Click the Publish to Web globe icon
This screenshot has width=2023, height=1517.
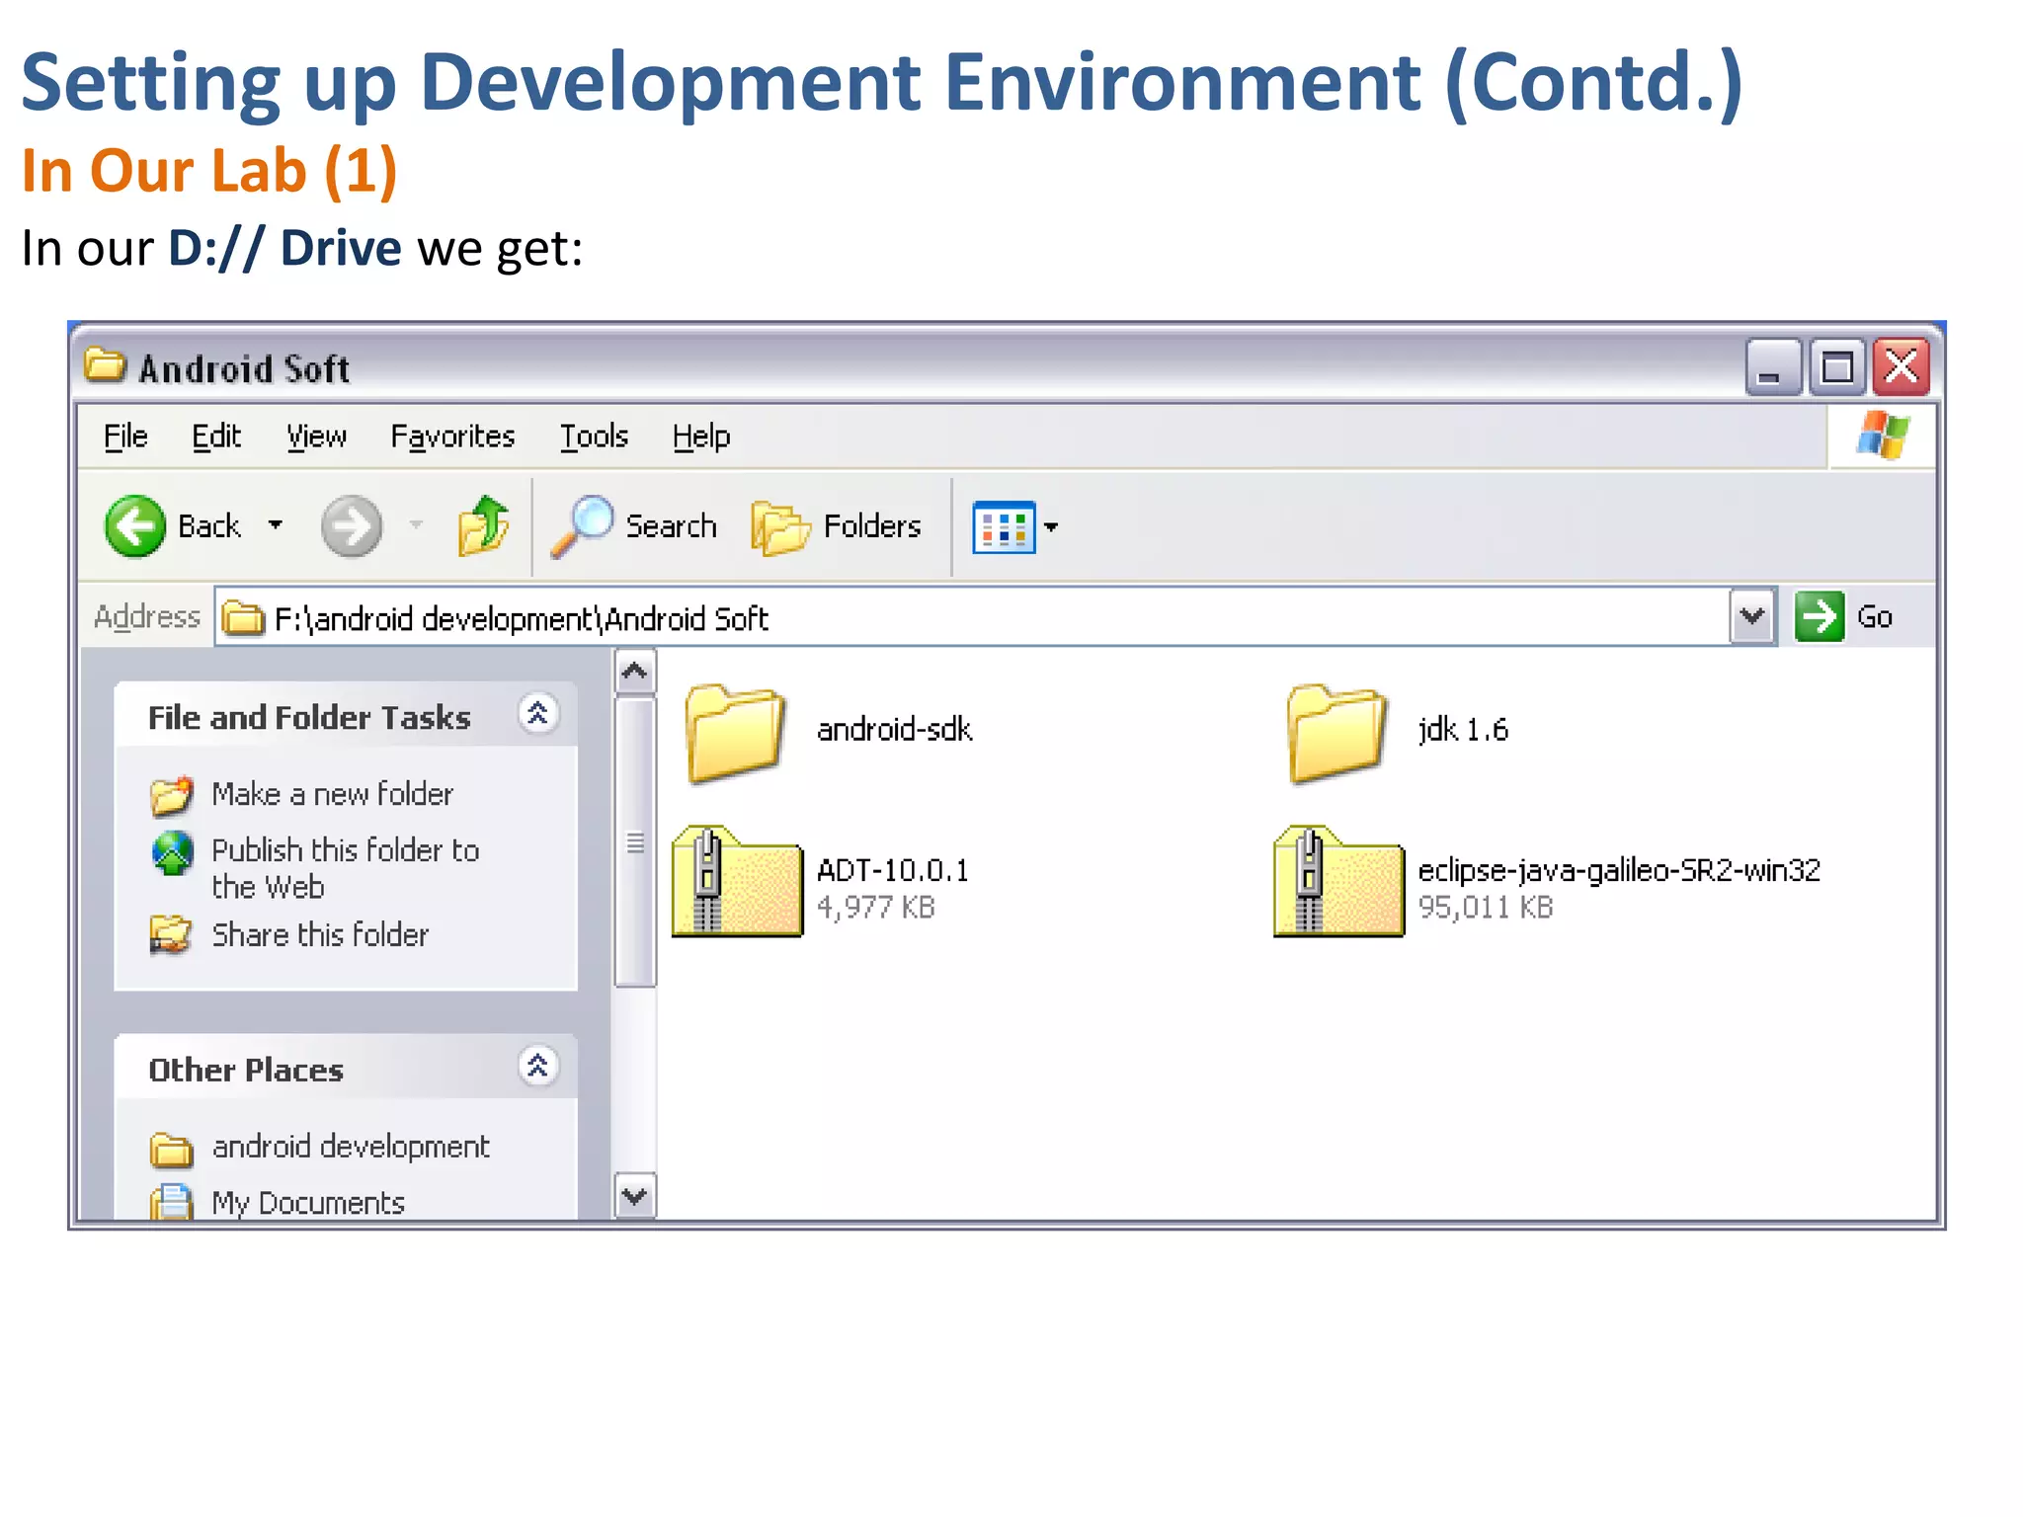(173, 853)
